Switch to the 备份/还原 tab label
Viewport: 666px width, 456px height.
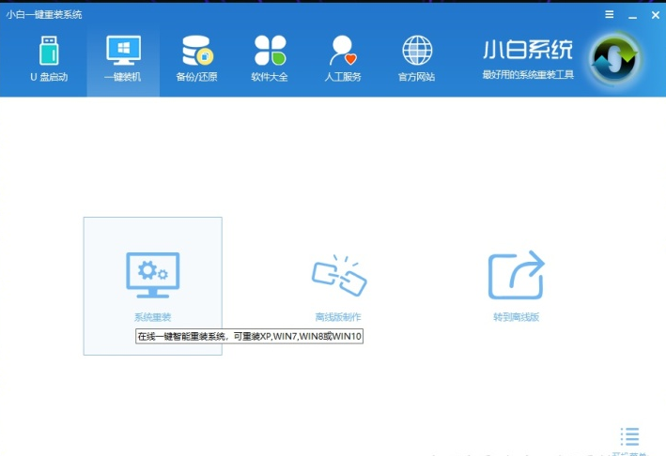pyautogui.click(x=197, y=77)
